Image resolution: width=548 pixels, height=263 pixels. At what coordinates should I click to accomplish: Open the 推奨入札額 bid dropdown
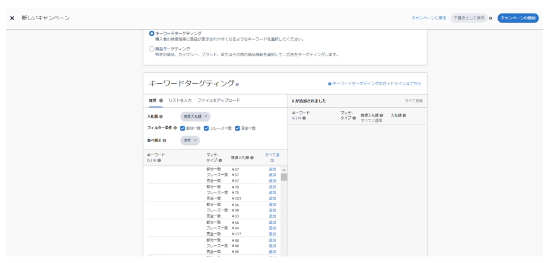[195, 117]
